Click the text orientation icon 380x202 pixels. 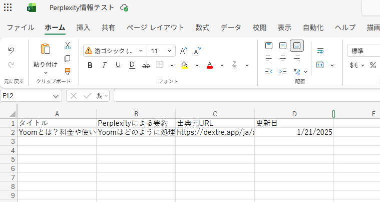[x=297, y=72]
